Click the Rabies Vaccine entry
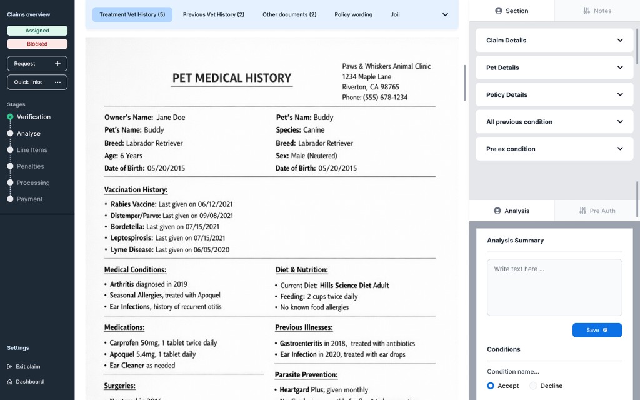The image size is (640, 400). pyautogui.click(x=171, y=204)
